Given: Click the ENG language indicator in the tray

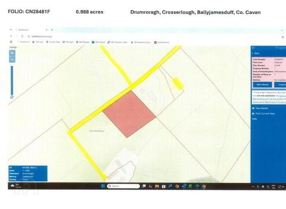Looking at the screenshot, I should (273, 186).
